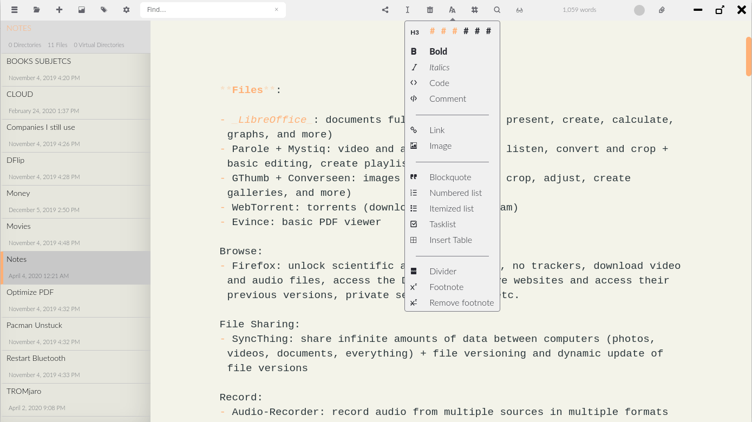
Task: Set heading level three, third # symbol
Action: (455, 31)
